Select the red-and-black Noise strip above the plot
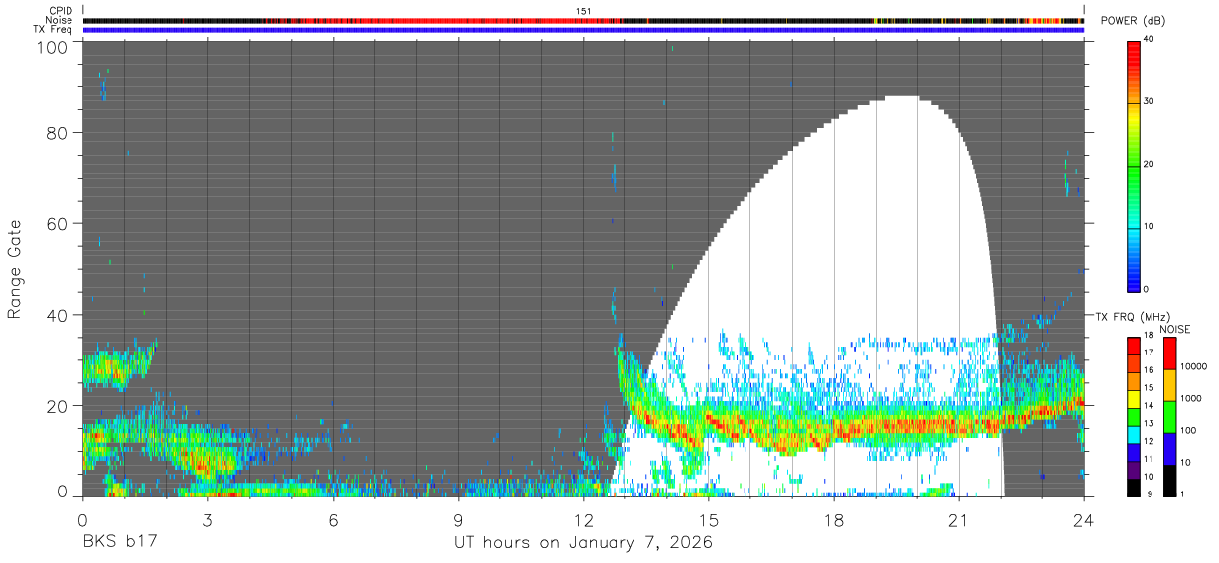Screen dimensions: 1219x563 584,20
